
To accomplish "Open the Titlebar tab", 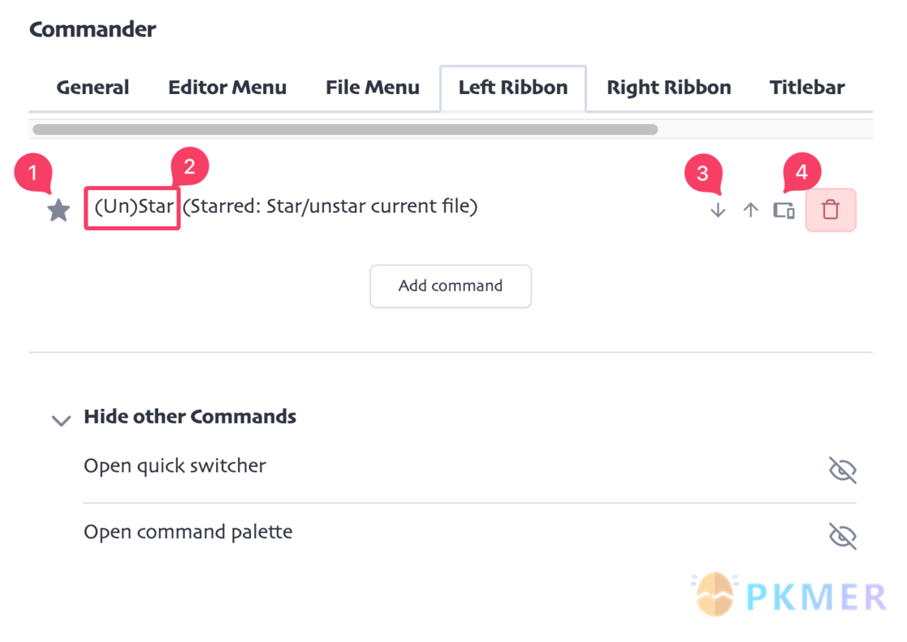I will tap(807, 87).
